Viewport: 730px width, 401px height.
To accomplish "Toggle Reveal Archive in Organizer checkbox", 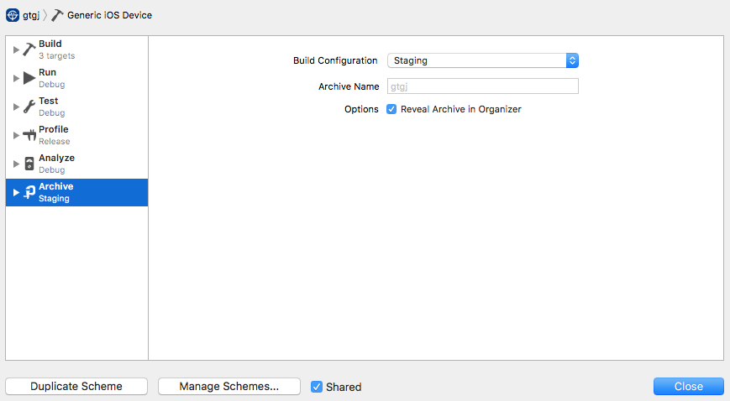I will tap(391, 109).
